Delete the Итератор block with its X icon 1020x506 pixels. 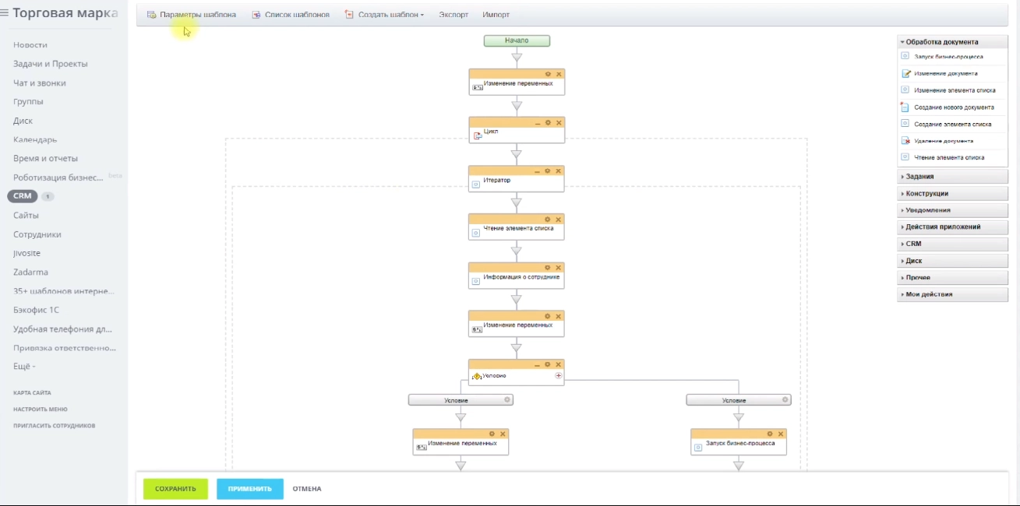pos(558,170)
